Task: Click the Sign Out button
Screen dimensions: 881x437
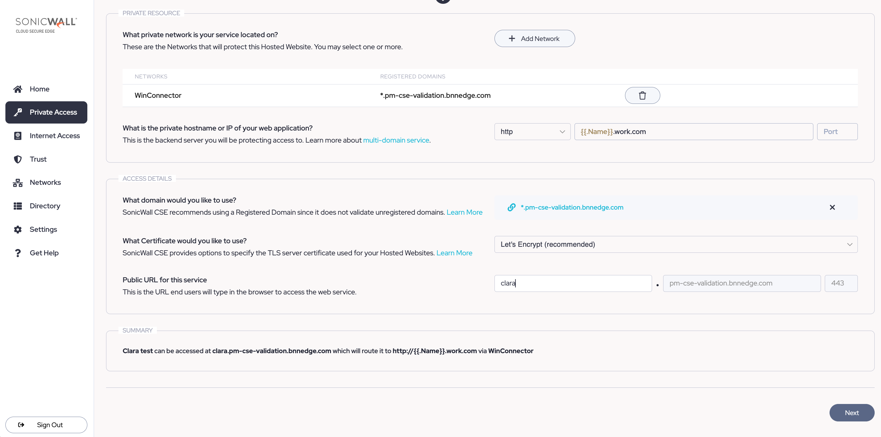Action: (46, 425)
